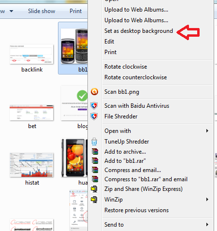
Task: Expand the WinZip submenu arrow
Action: (207, 200)
